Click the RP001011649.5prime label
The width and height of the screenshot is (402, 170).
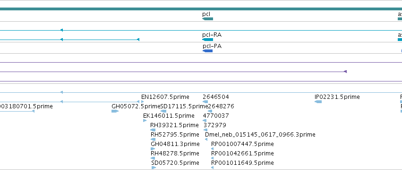(x=242, y=163)
